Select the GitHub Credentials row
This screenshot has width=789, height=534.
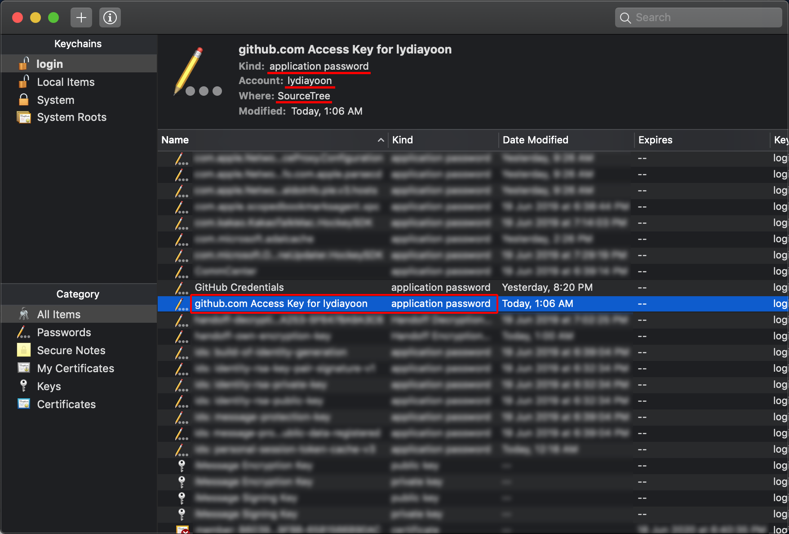tap(473, 287)
